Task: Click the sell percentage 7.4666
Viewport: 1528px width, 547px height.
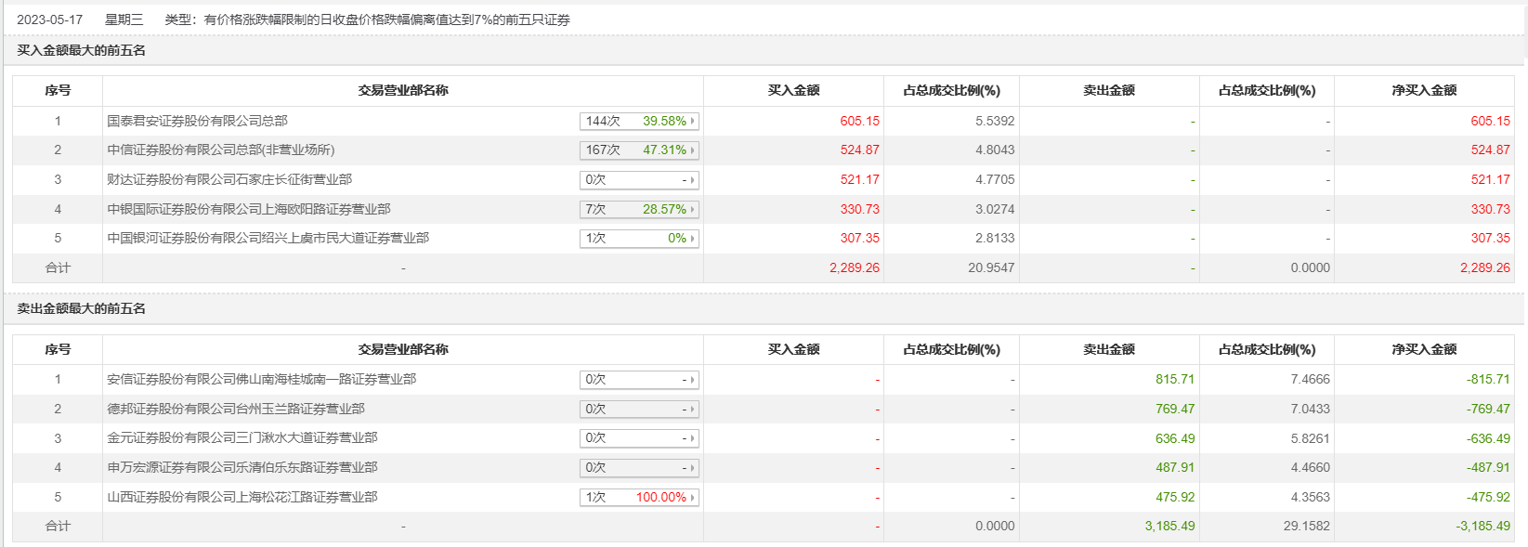Action: 1310,379
